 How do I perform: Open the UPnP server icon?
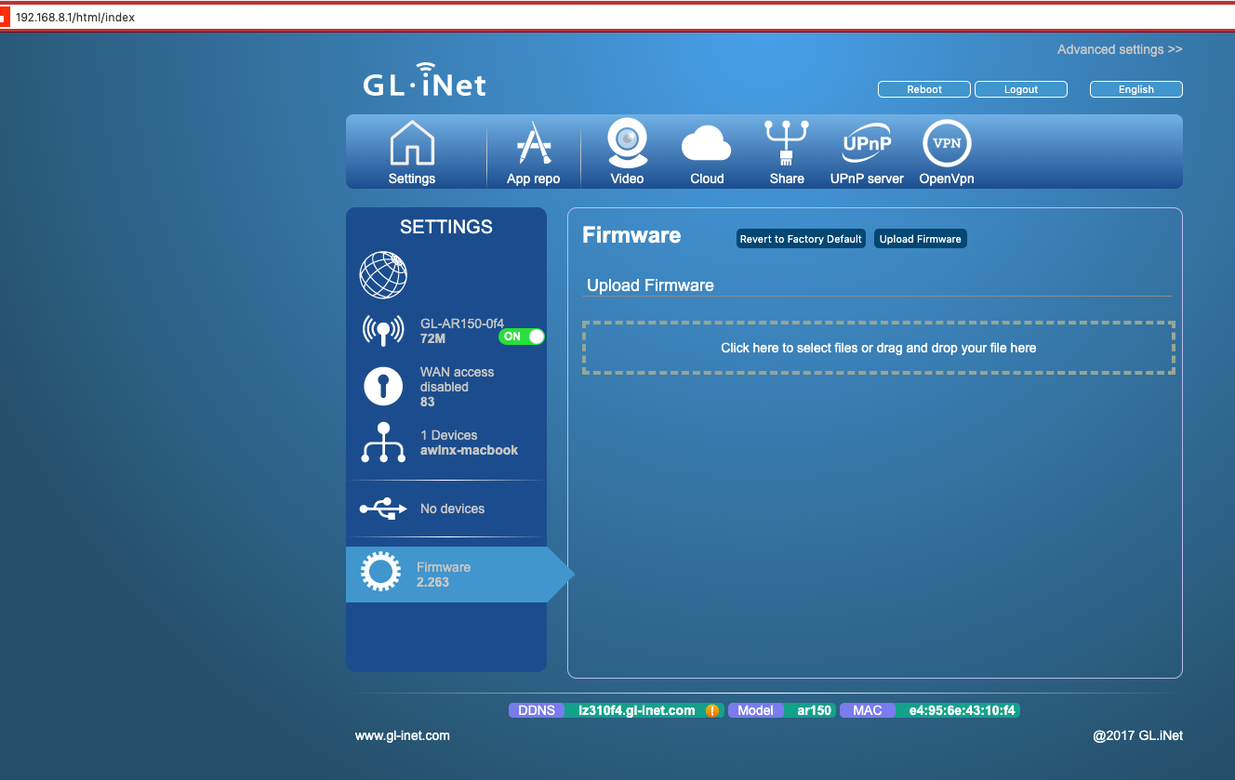point(867,144)
